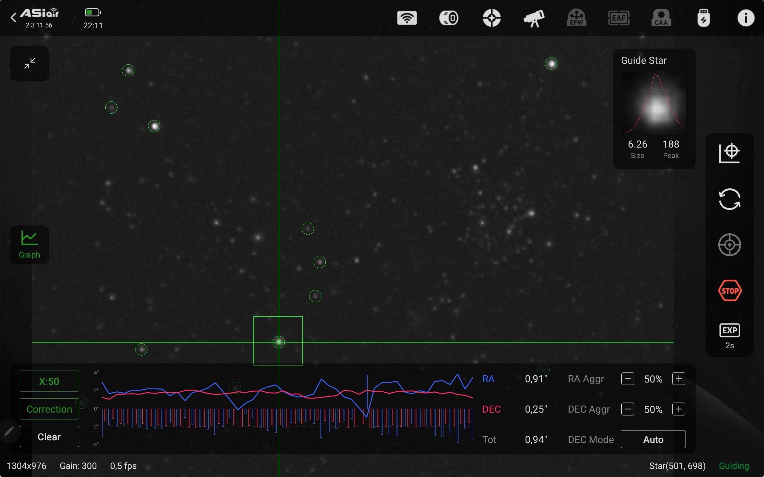764x477 pixels.
Task: Open the EFW filter wheel icon
Action: [577, 18]
